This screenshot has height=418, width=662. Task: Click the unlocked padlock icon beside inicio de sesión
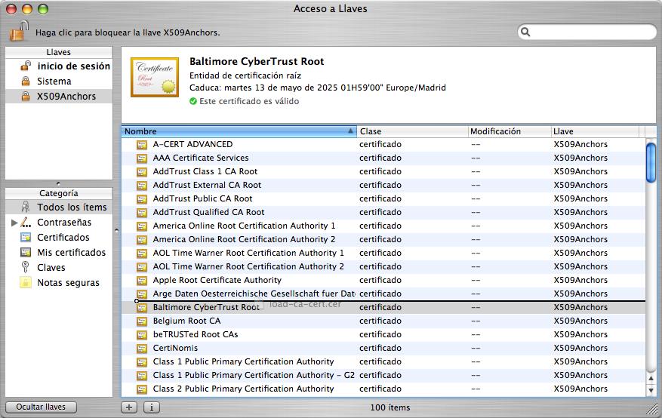tap(26, 66)
